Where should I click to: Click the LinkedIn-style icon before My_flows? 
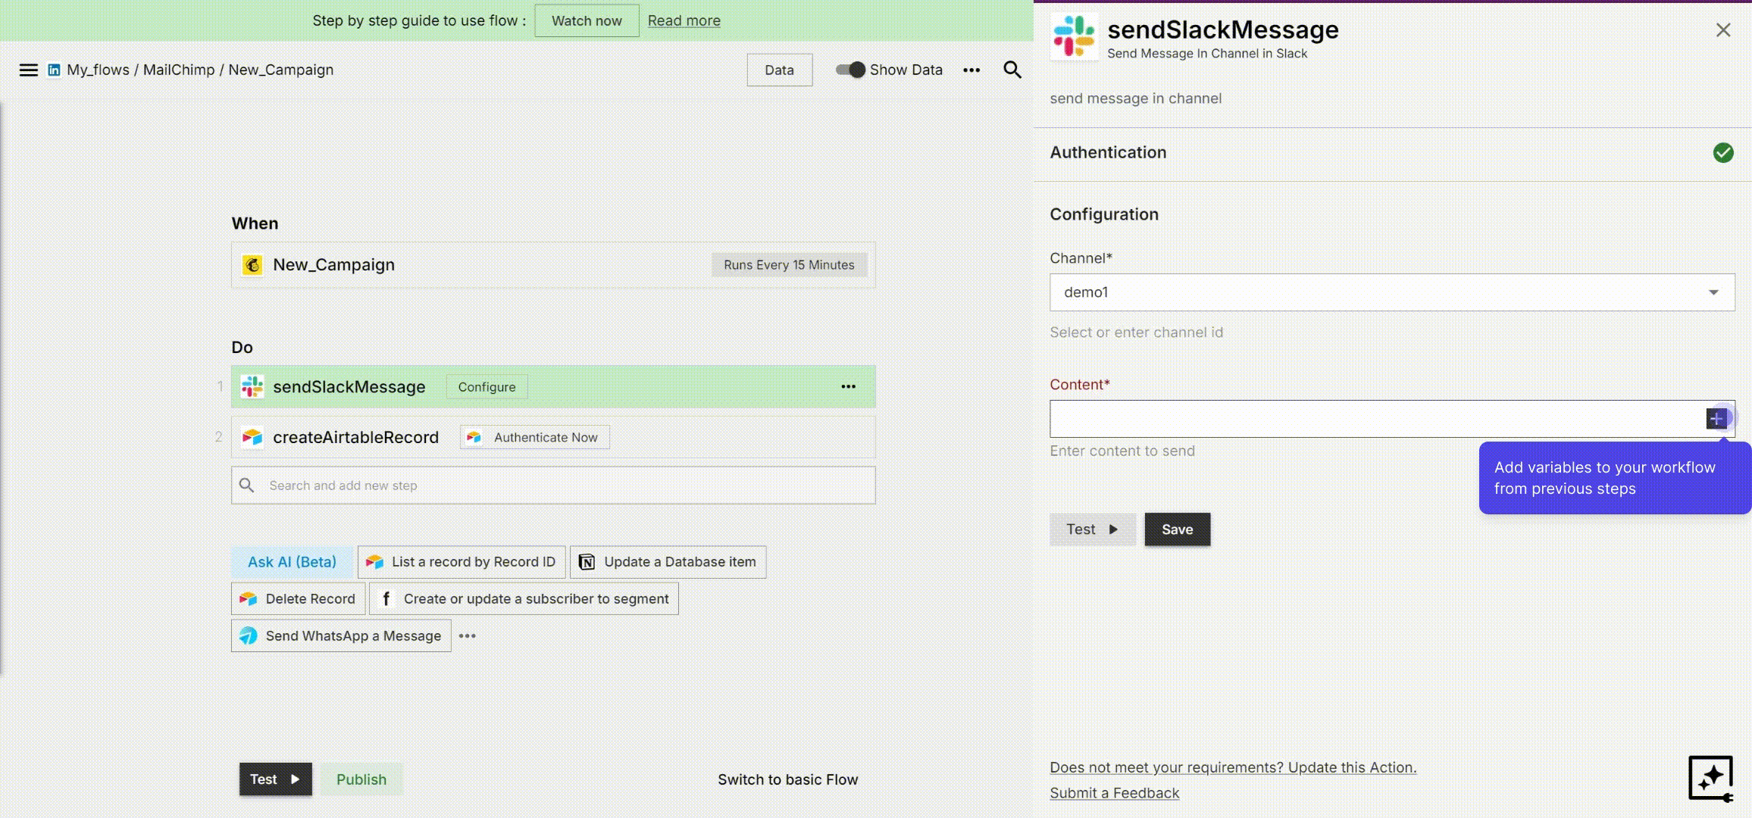[54, 70]
